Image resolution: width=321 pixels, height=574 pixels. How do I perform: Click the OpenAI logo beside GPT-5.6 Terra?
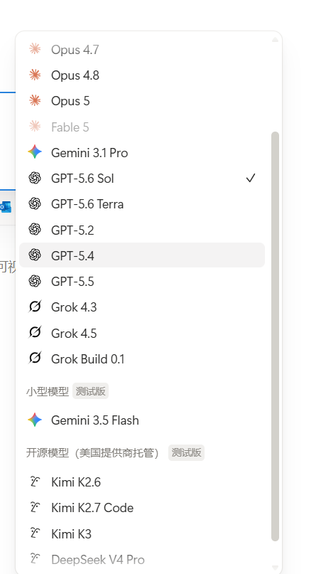[35, 203]
